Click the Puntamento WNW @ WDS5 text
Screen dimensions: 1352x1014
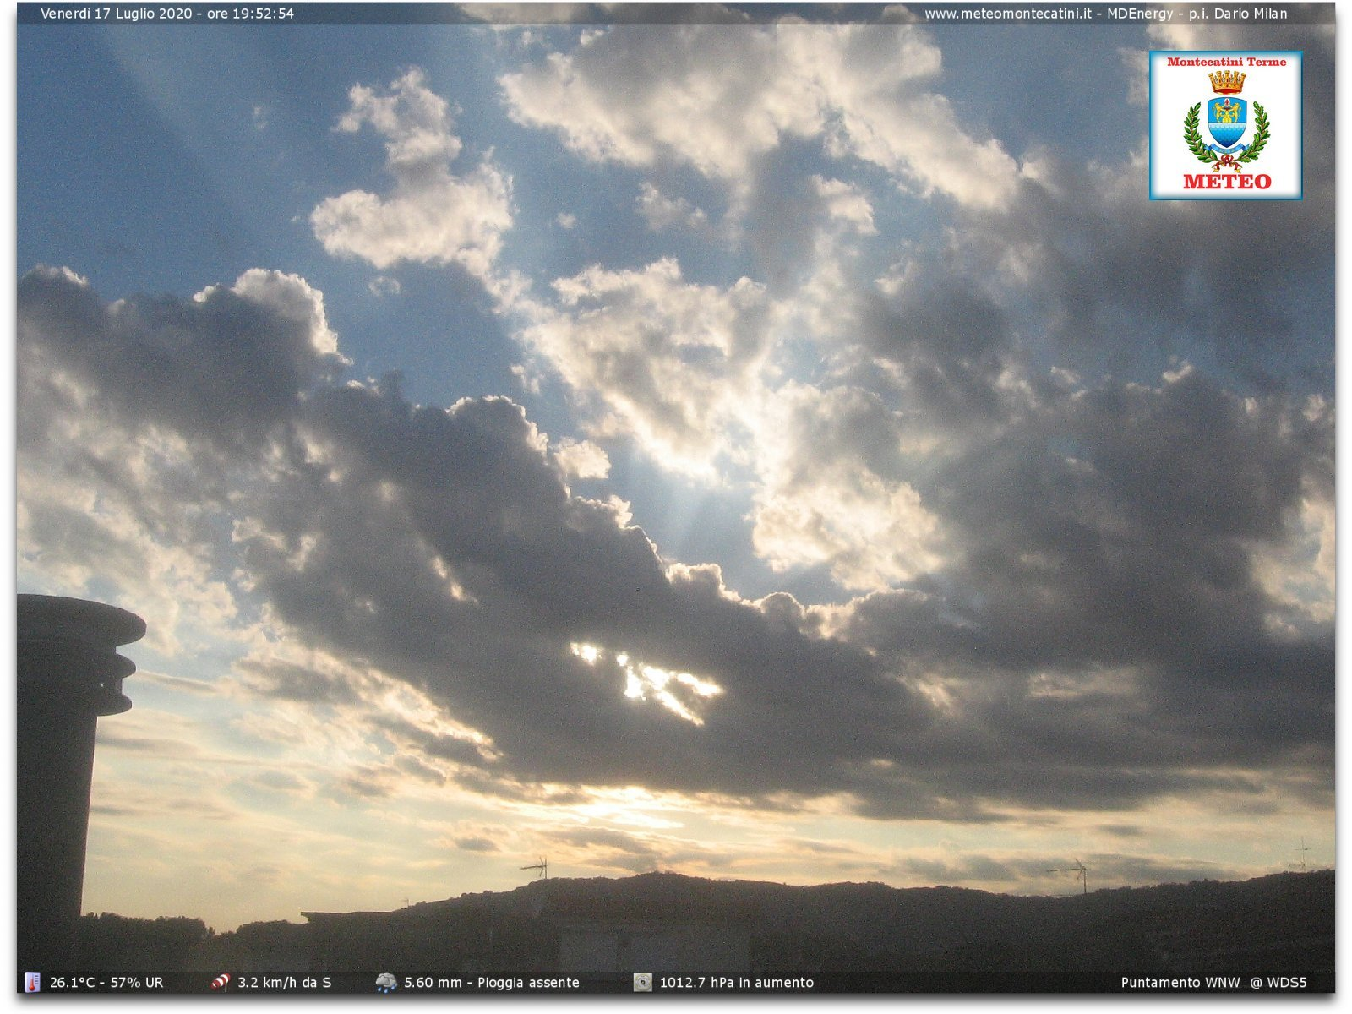coord(1213,983)
